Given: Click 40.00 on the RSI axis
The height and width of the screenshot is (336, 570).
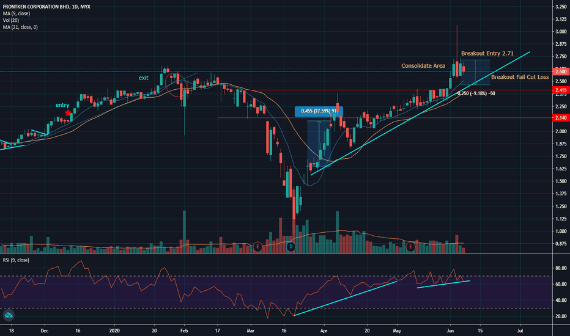Looking at the screenshot, I should (x=561, y=300).
